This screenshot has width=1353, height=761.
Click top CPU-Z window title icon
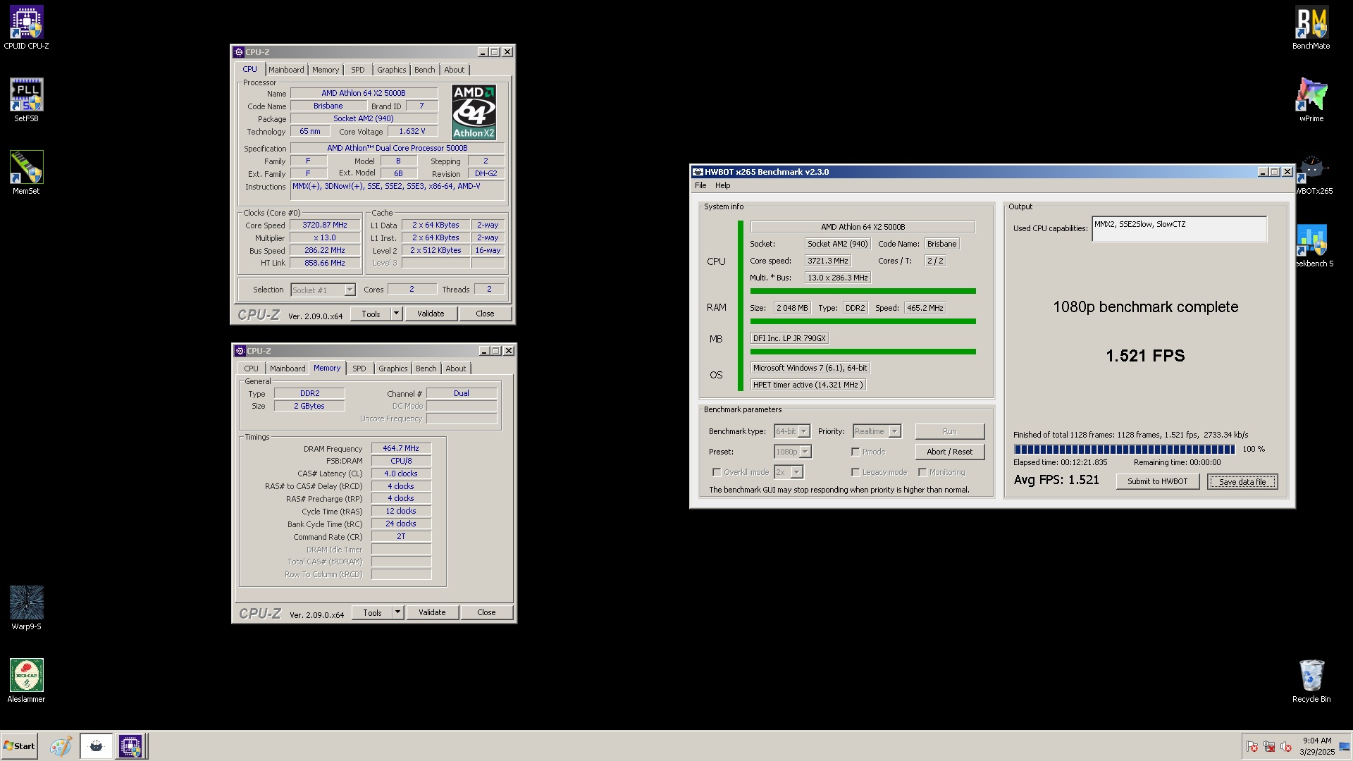tap(239, 52)
